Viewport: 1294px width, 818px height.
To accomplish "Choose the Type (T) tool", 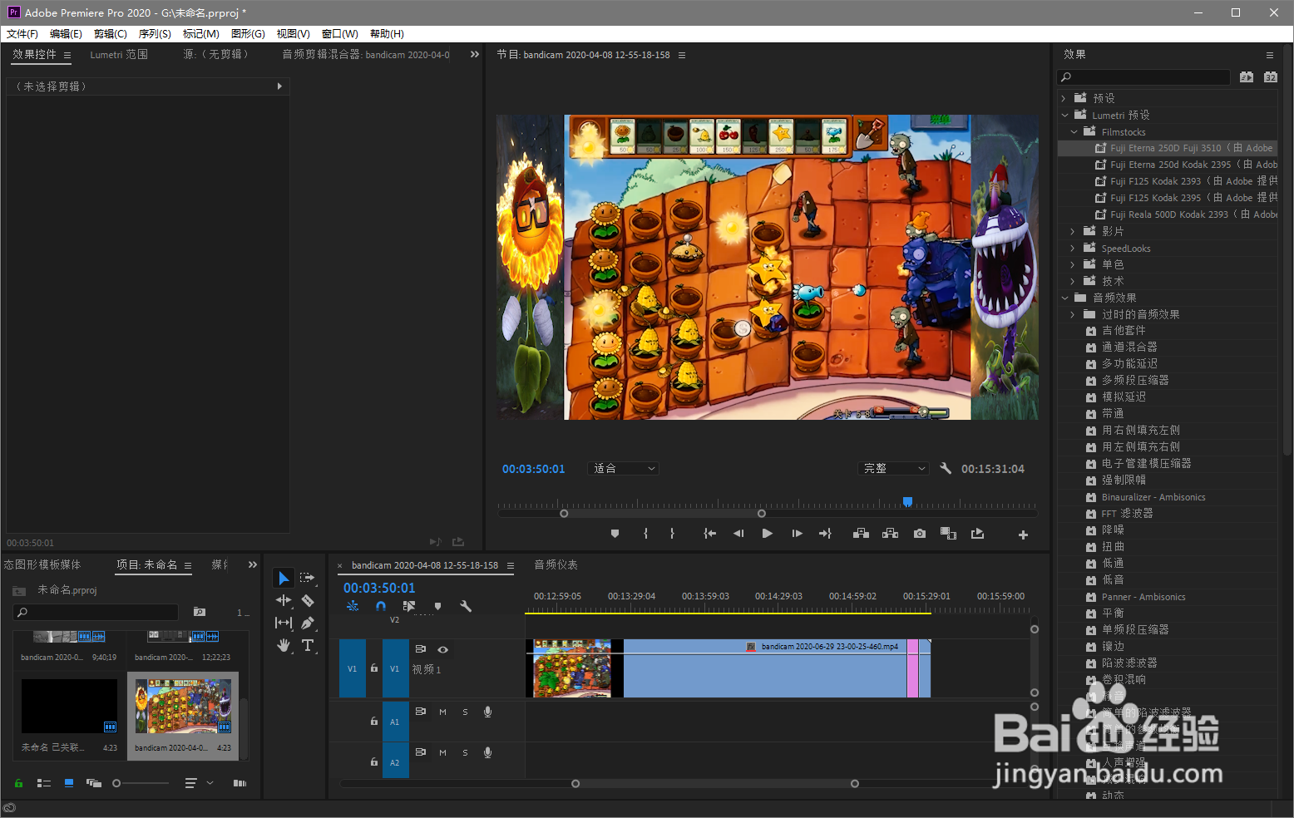I will 308,645.
